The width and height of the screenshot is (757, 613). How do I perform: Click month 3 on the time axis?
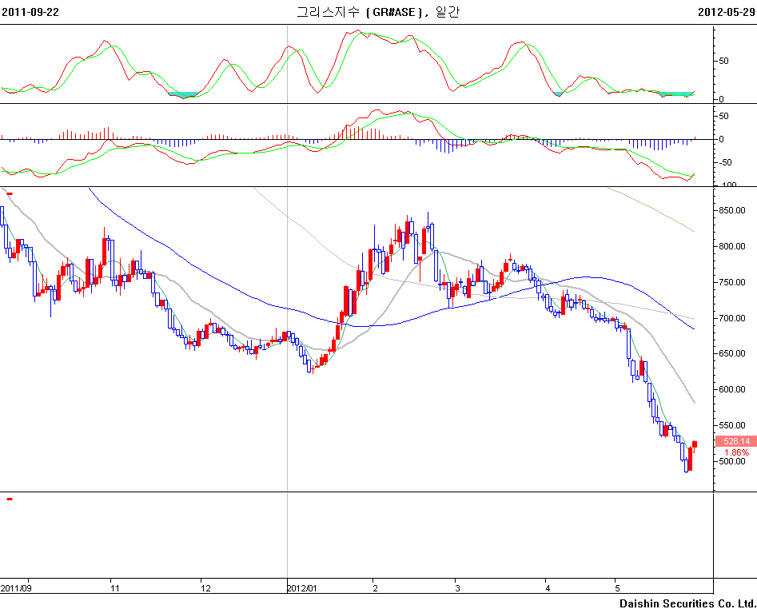click(x=458, y=587)
